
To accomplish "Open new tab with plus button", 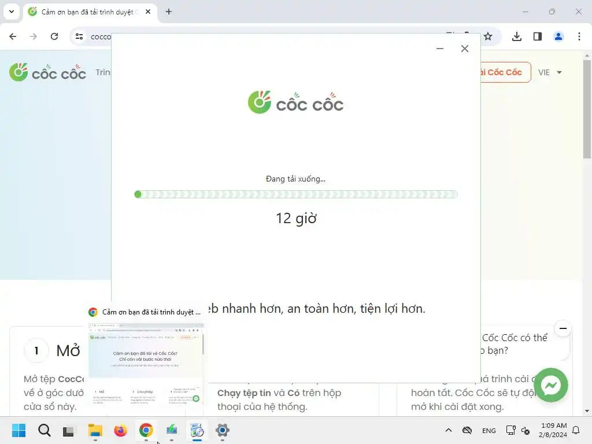I will tap(169, 12).
